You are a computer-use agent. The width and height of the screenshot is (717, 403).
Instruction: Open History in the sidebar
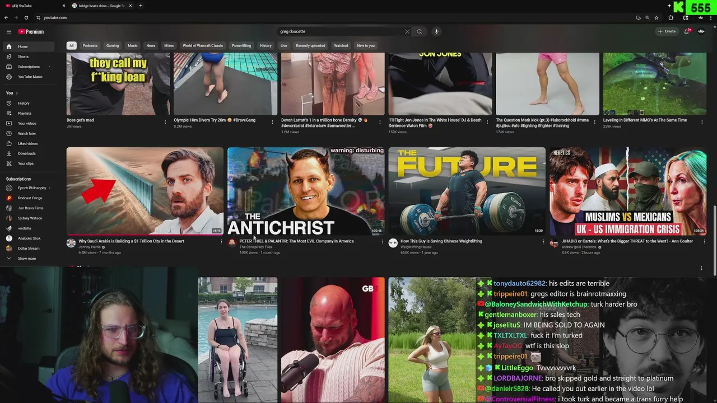(28, 103)
